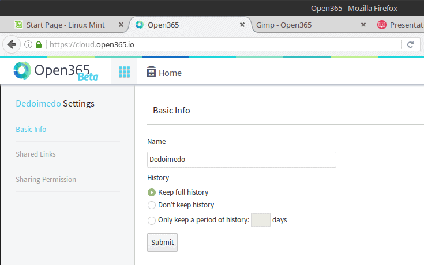This screenshot has width=424, height=265.
Task: Click the Open365 tab favicon
Action: click(x=140, y=25)
